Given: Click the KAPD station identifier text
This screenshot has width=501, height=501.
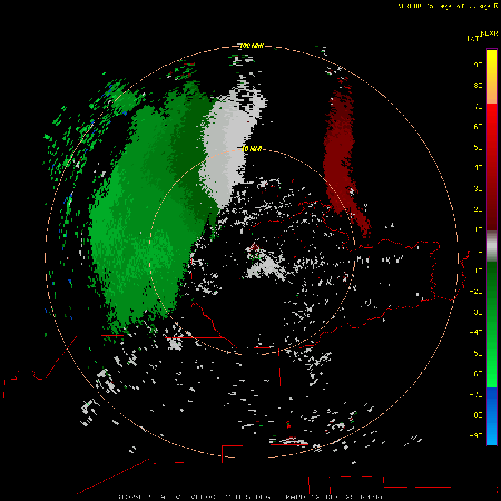Looking at the screenshot, I should 296,497.
